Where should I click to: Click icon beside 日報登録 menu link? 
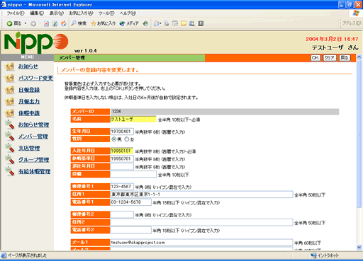[x=9, y=90]
